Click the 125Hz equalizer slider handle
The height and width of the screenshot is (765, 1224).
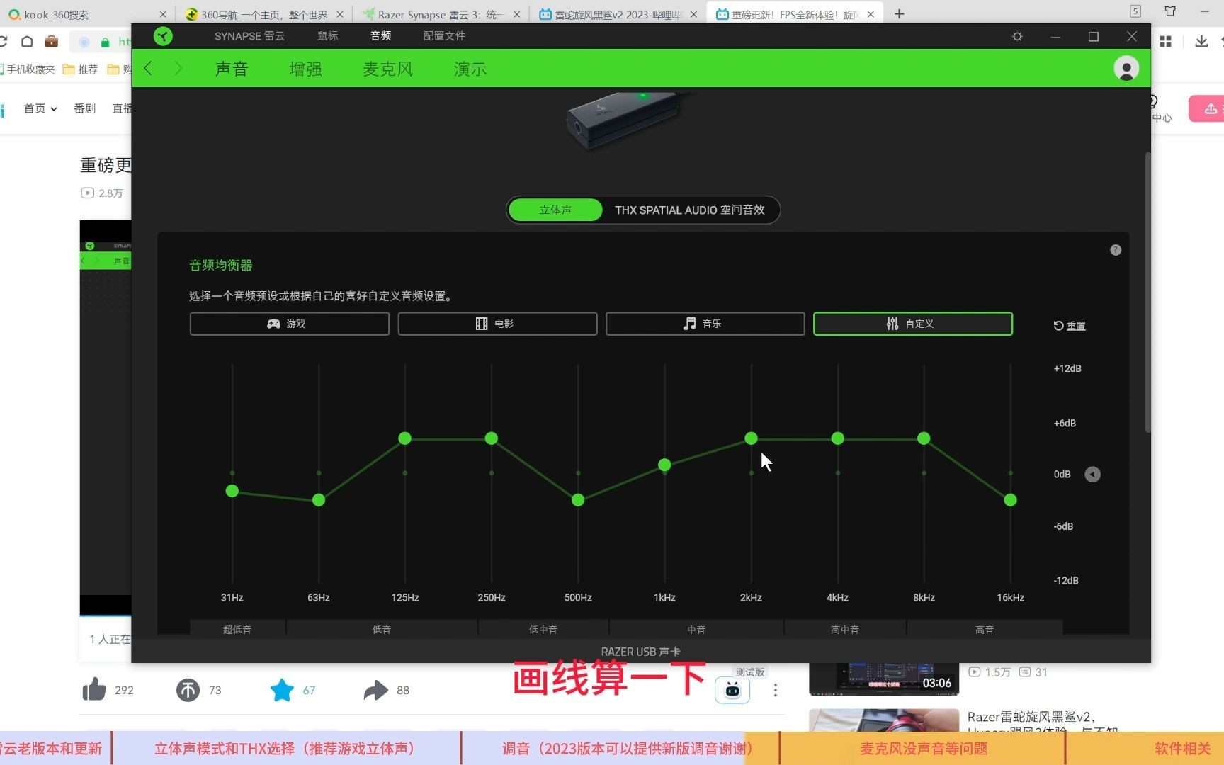pos(405,438)
